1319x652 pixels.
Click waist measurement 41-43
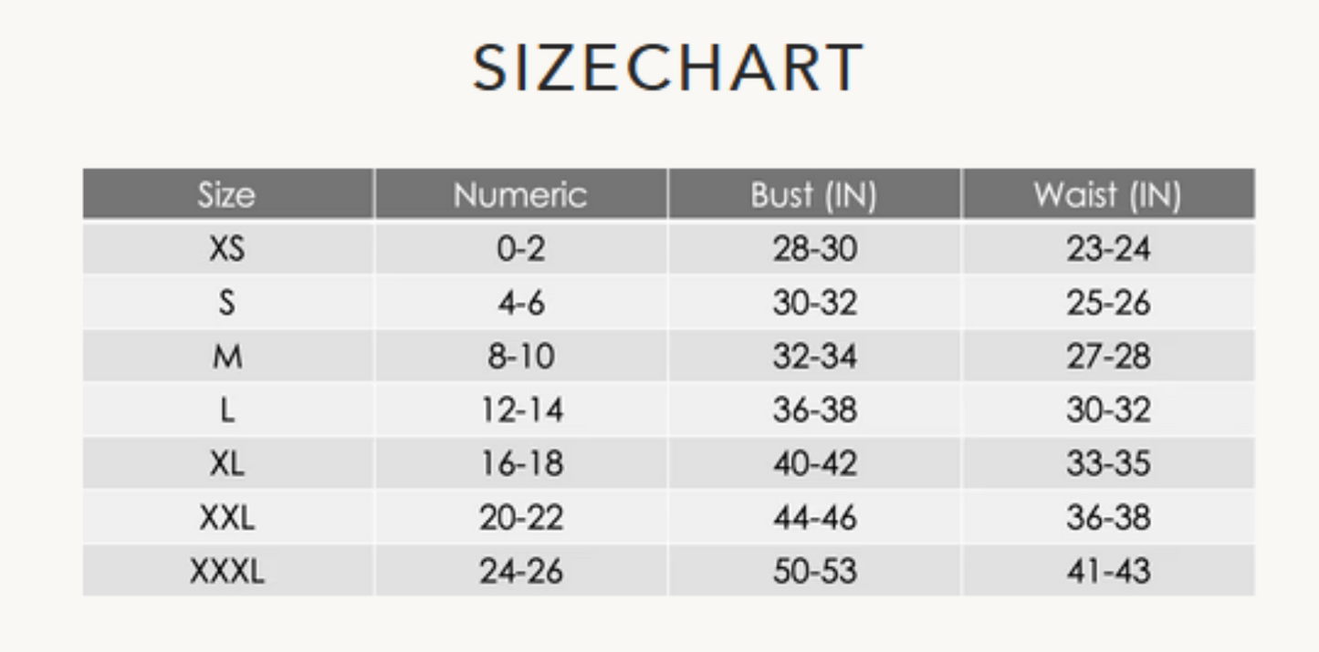click(x=1108, y=572)
